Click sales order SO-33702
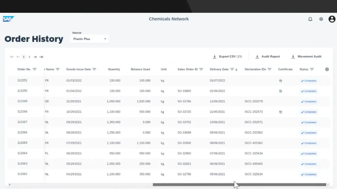The image size is (337, 189). pyautogui.click(x=184, y=122)
